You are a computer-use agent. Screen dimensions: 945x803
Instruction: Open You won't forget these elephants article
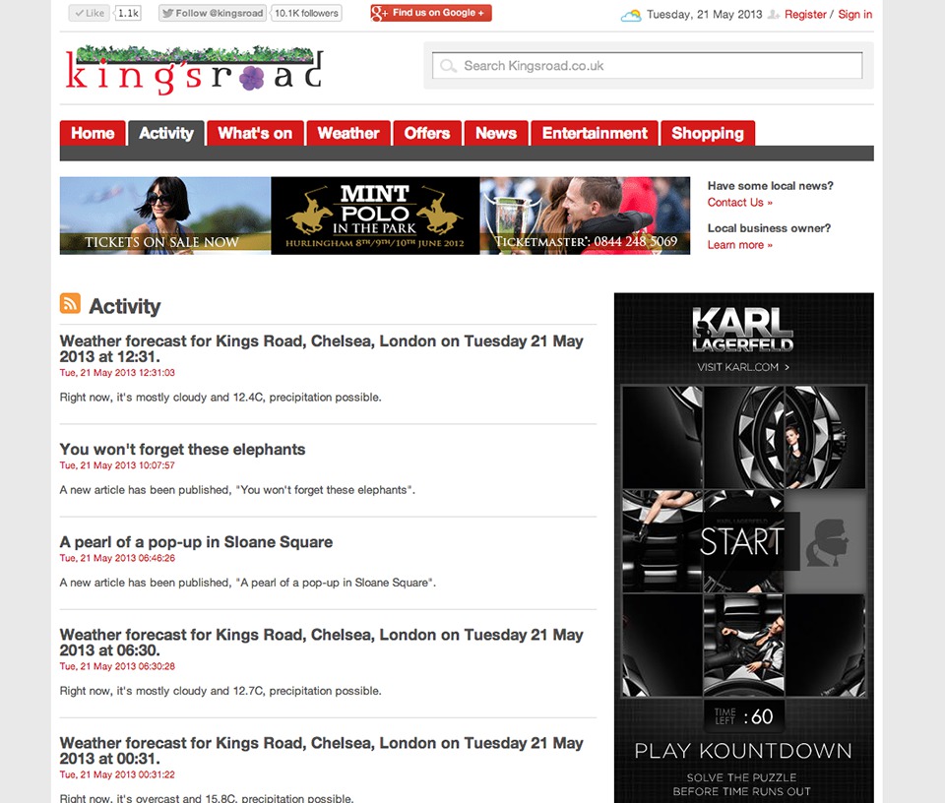click(182, 450)
